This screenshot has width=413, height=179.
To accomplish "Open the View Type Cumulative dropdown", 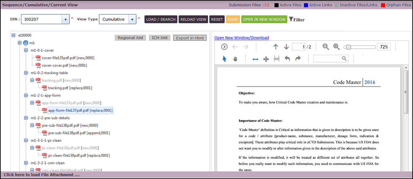I will (132, 19).
